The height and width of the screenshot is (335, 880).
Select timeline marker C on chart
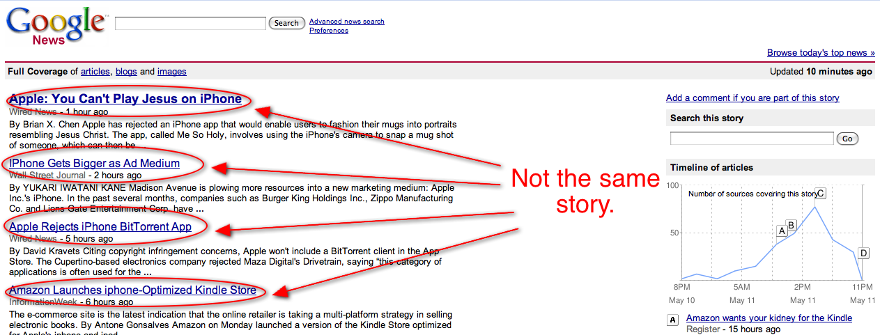point(820,193)
